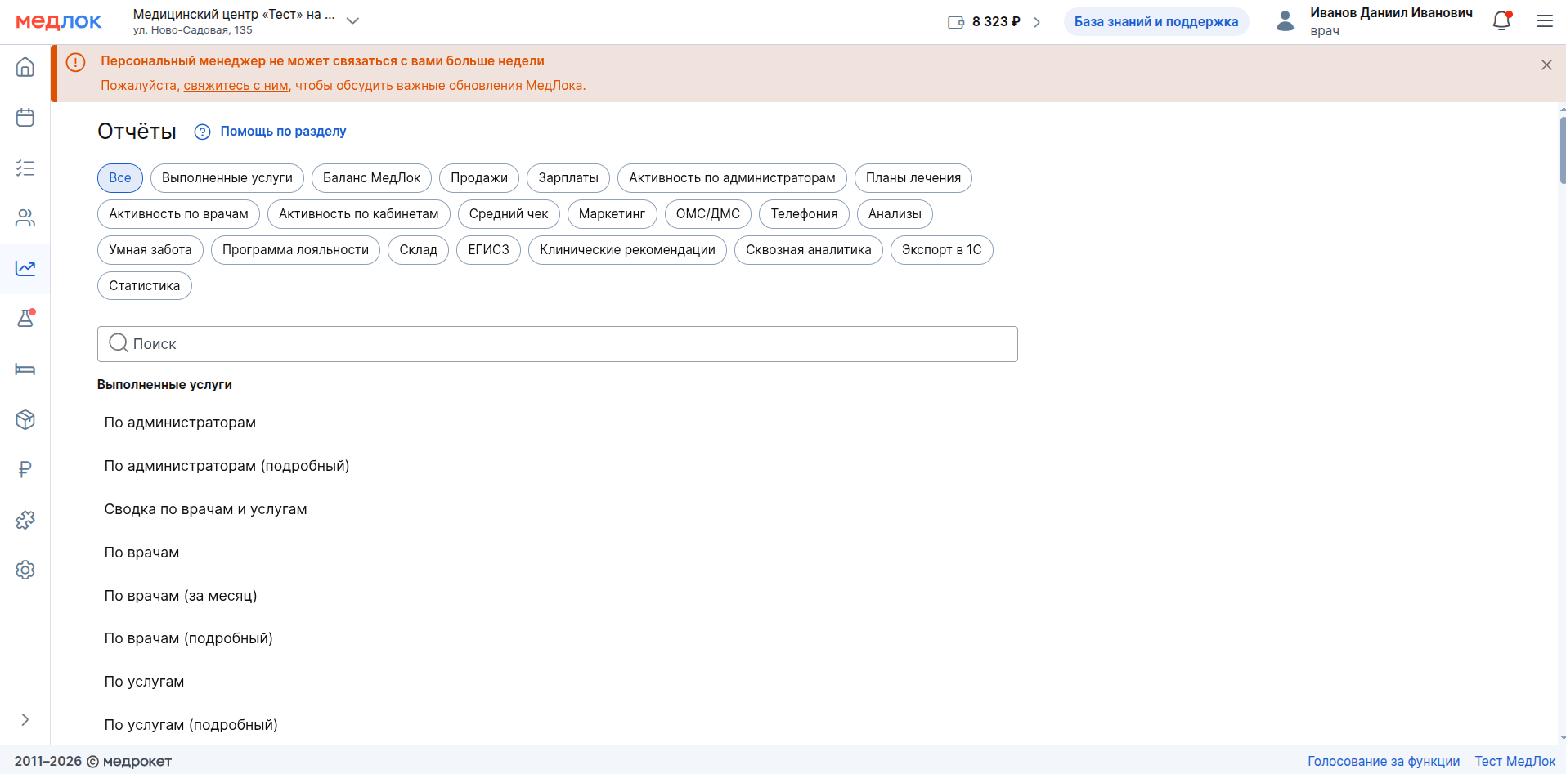Select the "Все" filter chip

[x=120, y=178]
